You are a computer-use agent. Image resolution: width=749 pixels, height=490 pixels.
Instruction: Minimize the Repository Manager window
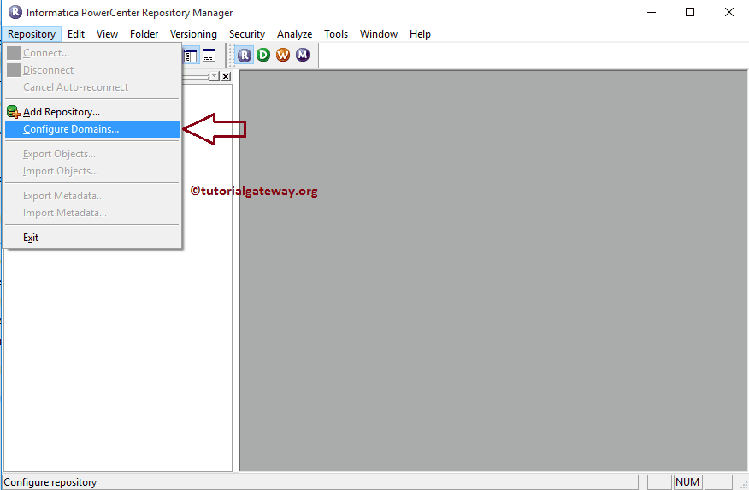652,12
